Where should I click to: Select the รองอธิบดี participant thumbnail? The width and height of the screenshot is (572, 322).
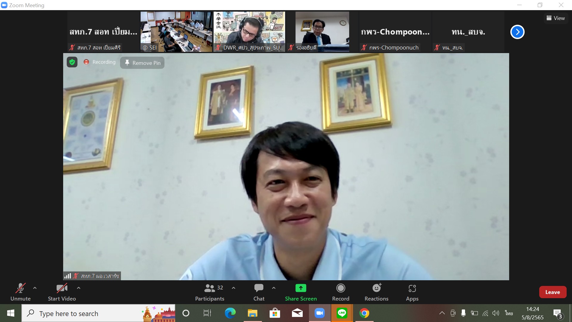coord(322,32)
